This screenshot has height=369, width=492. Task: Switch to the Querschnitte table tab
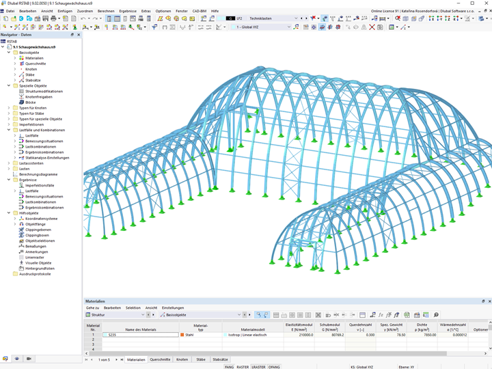160,359
